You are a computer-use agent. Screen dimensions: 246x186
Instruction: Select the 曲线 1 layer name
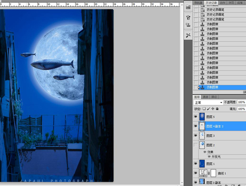click(222, 173)
